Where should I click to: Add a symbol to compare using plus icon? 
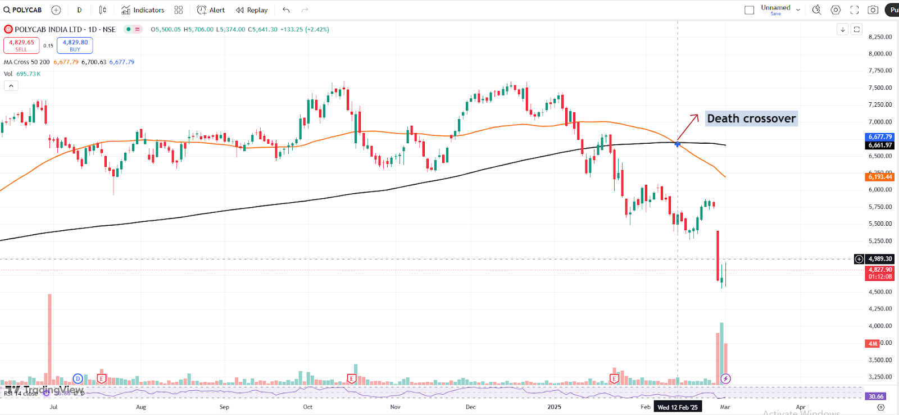[56, 10]
